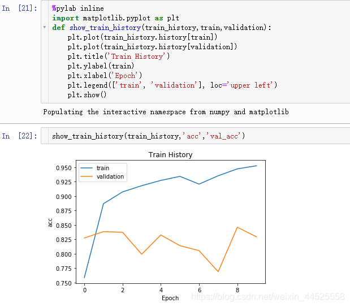350x307 pixels.
Task: Click the 'Train History' chart title
Action: click(x=171, y=155)
